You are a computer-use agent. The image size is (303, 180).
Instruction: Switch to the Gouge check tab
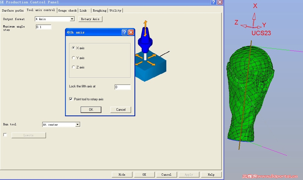(x=67, y=11)
